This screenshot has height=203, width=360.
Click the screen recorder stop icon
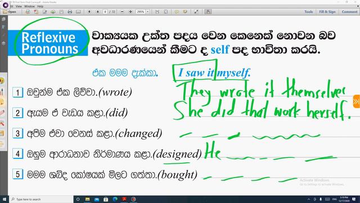coord(6,5)
